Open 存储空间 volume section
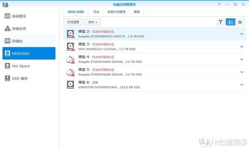The width and height of the screenshot is (249, 149). pyautogui.click(x=29, y=29)
